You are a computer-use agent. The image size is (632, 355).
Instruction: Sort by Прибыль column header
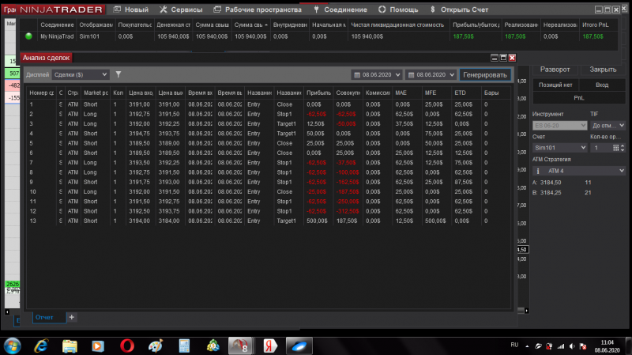coord(318,93)
